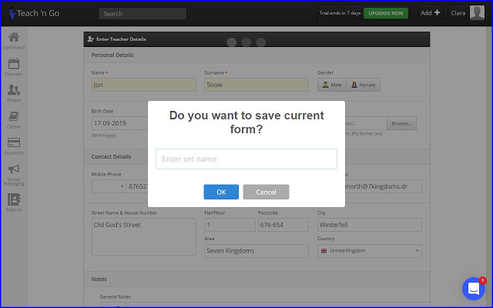493x308 pixels.
Task: Click the Clara user name
Action: click(458, 13)
